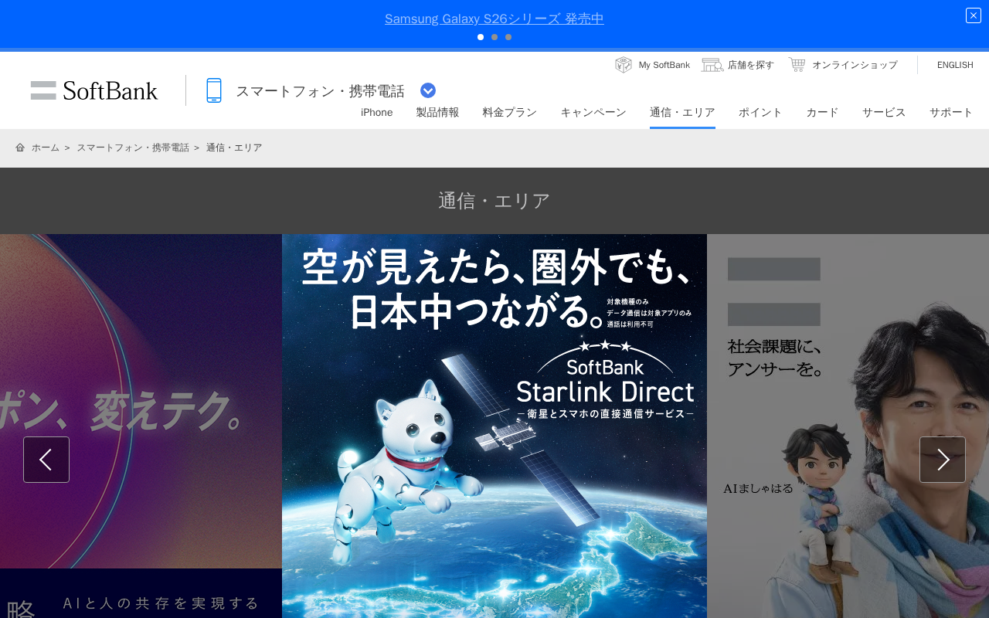Go to スマートフォン・携帯電話 in the breadcrumb
Screen dimensions: 989x618
tap(133, 148)
